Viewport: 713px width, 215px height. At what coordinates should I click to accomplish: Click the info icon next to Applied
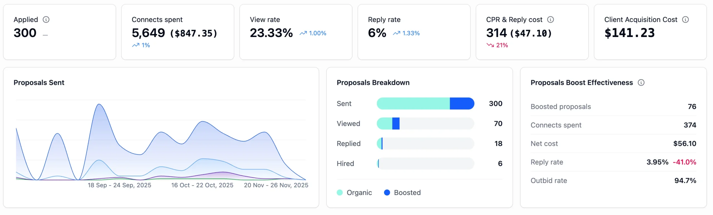point(46,19)
